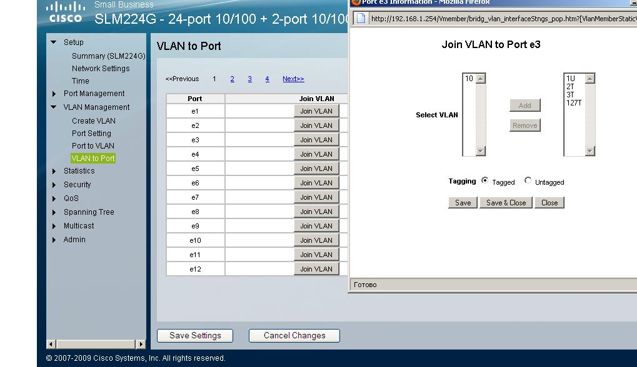Viewport: 637px width, 367px height.
Task: Go to page 4 of ports
Action: click(268, 79)
